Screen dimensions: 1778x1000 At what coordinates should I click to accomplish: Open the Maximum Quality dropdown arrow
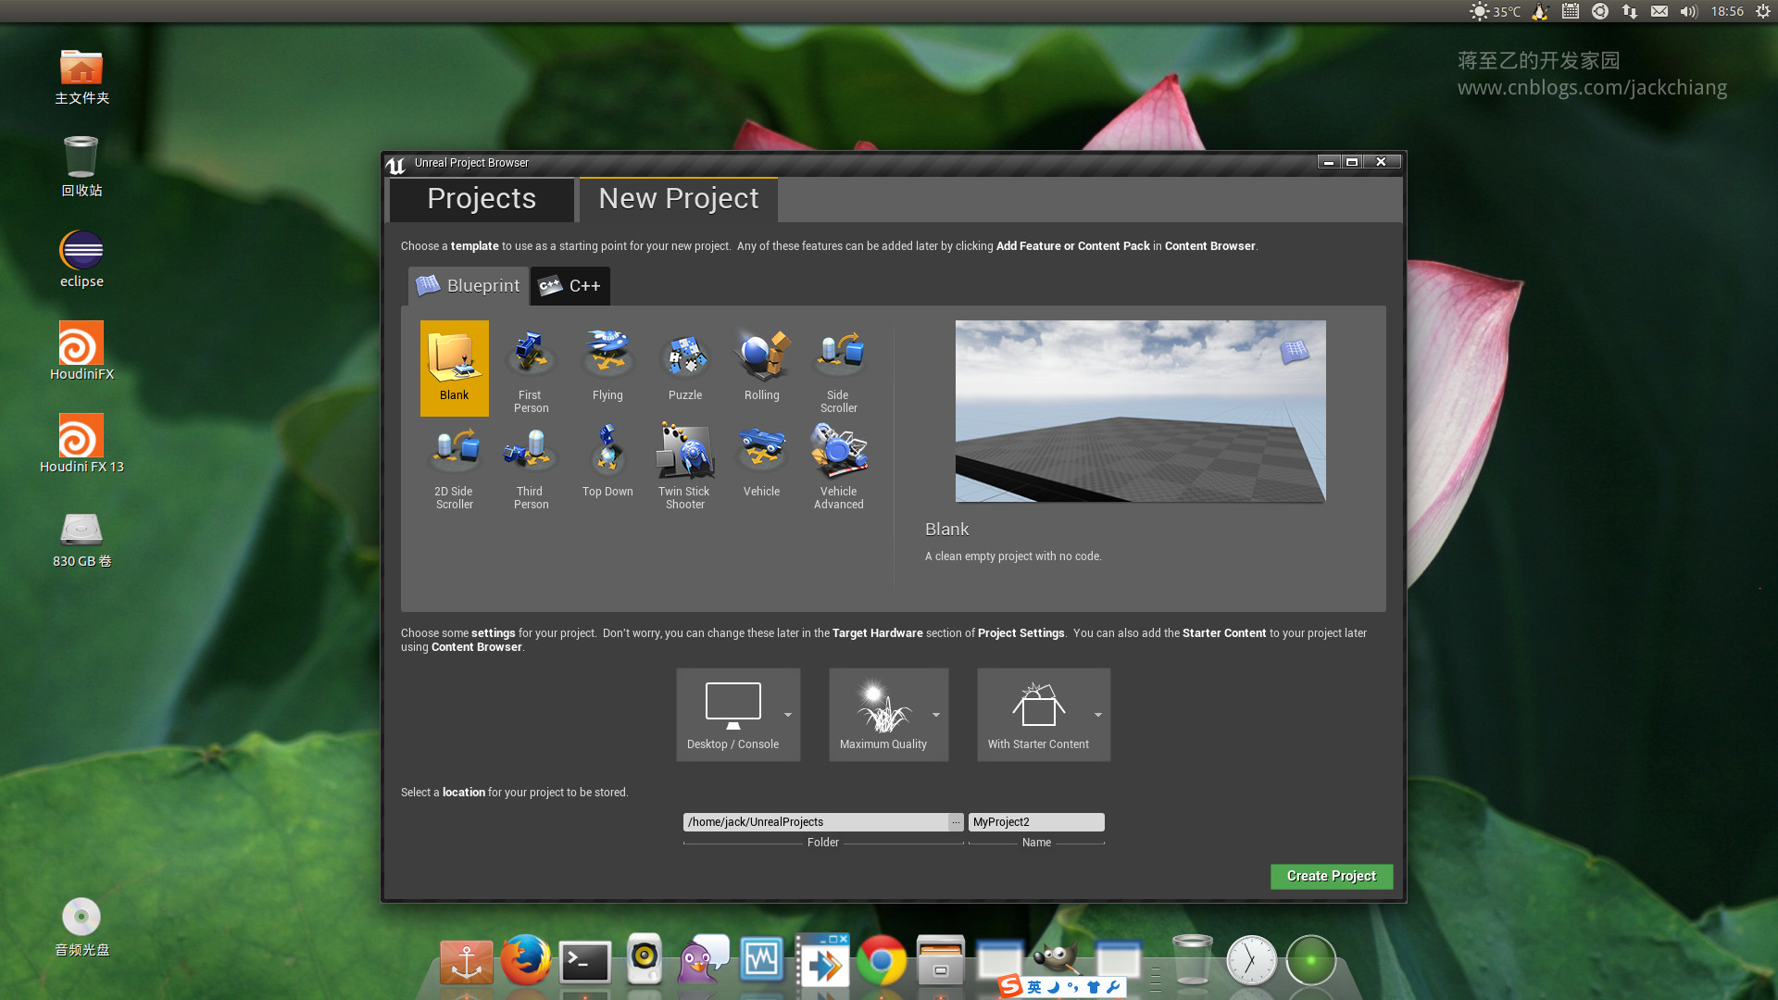point(936,715)
